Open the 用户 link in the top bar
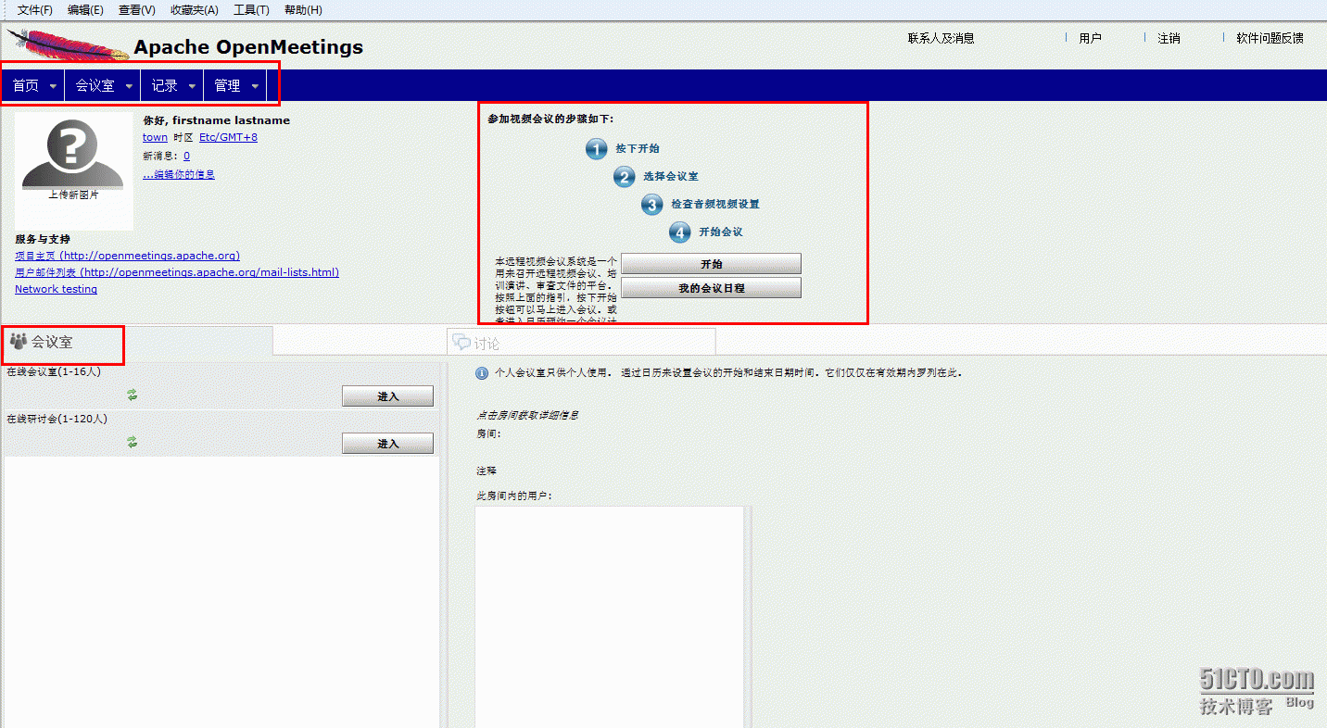Image resolution: width=1327 pixels, height=728 pixels. click(1090, 38)
